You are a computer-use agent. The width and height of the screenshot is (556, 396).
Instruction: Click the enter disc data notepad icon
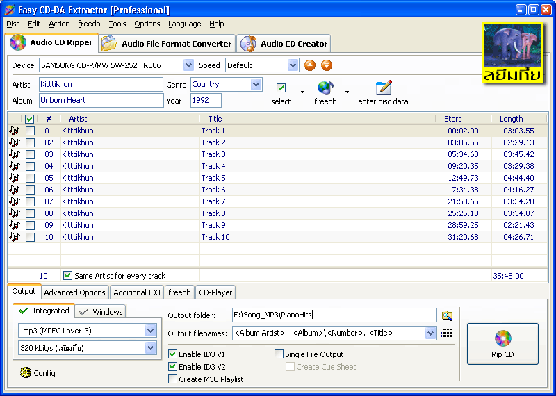[x=384, y=88]
